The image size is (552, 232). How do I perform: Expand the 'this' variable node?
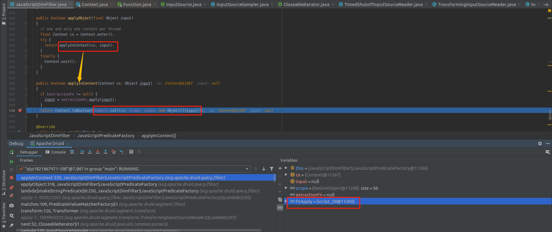click(x=286, y=168)
